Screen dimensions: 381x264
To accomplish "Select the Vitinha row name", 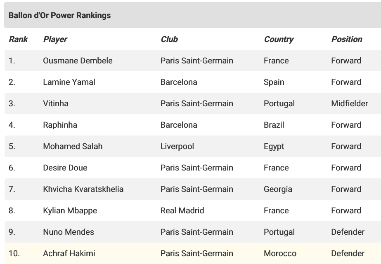I will pyautogui.click(x=56, y=103).
